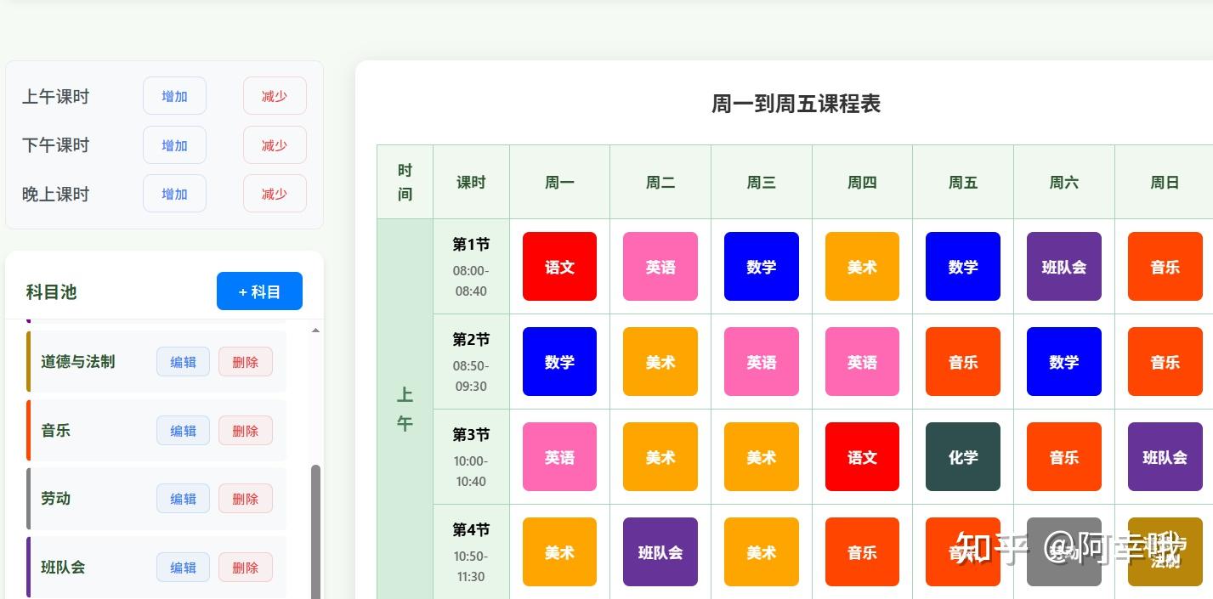Select the orange 美术 card on 周四 第1节
The height and width of the screenshot is (599, 1213).
pyautogui.click(x=862, y=267)
